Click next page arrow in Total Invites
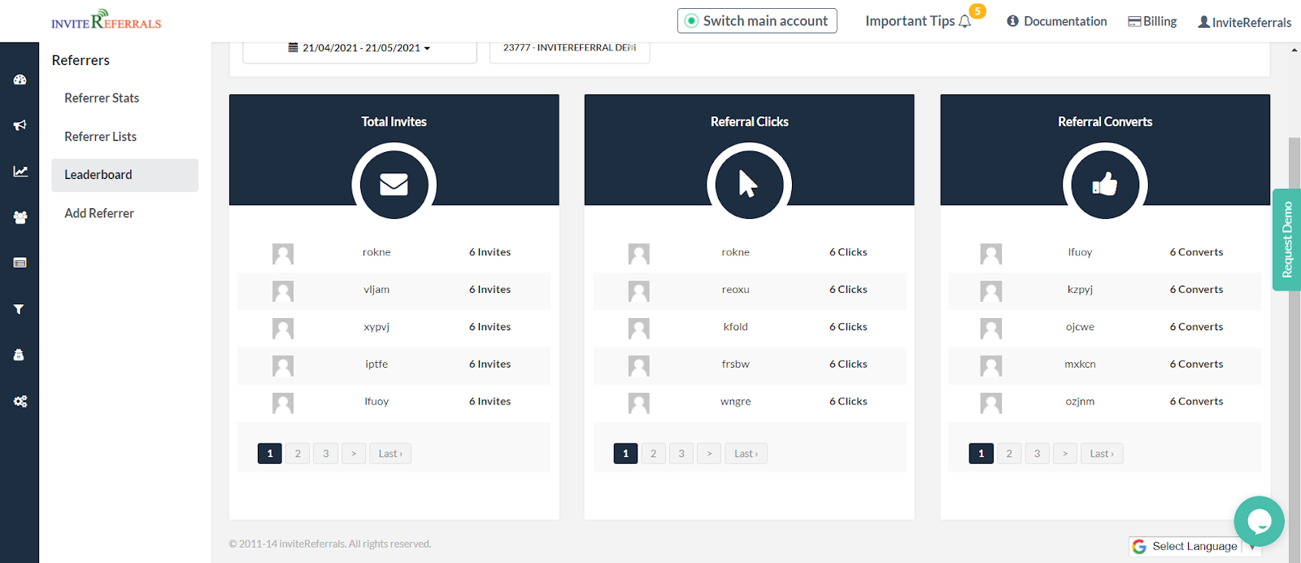This screenshot has height=563, width=1301. [354, 454]
